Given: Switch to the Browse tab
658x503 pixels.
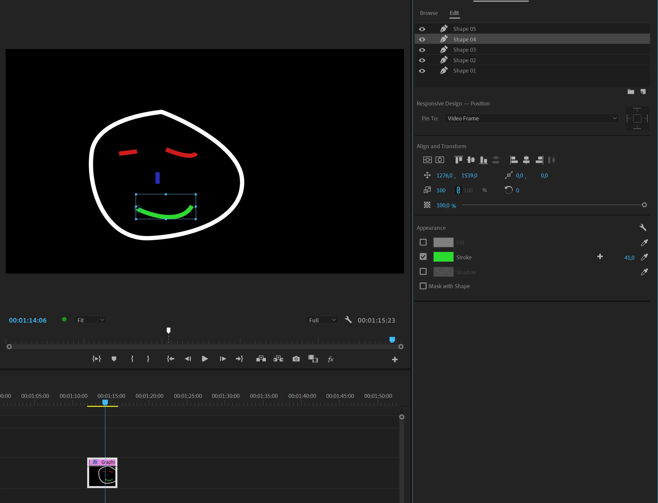Looking at the screenshot, I should [429, 13].
